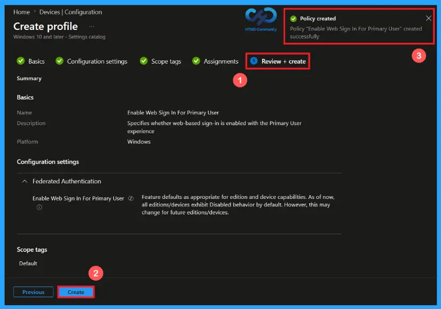The width and height of the screenshot is (441, 309).
Task: Click the 'Enable Web Sign In For Primary User' setting label
Action: [78, 198]
